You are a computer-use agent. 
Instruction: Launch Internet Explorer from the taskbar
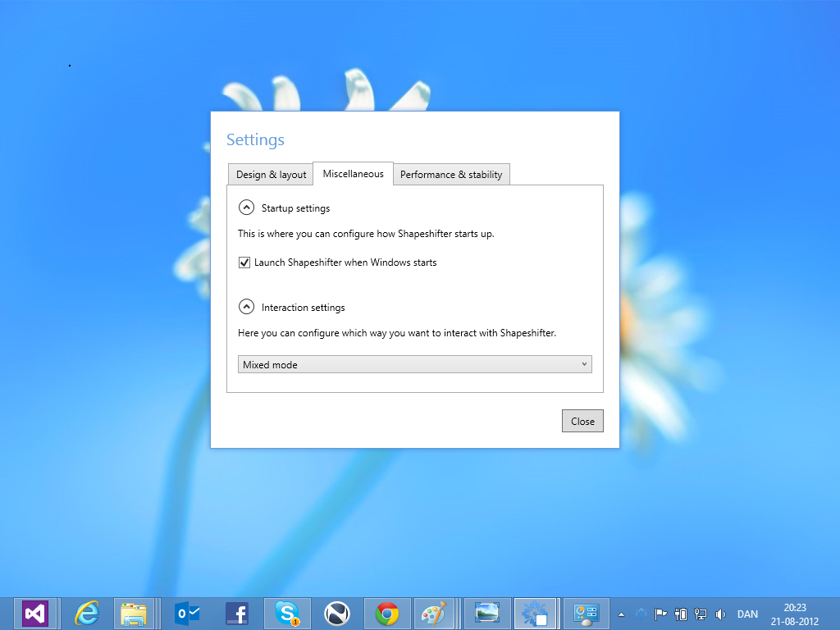[87, 614]
